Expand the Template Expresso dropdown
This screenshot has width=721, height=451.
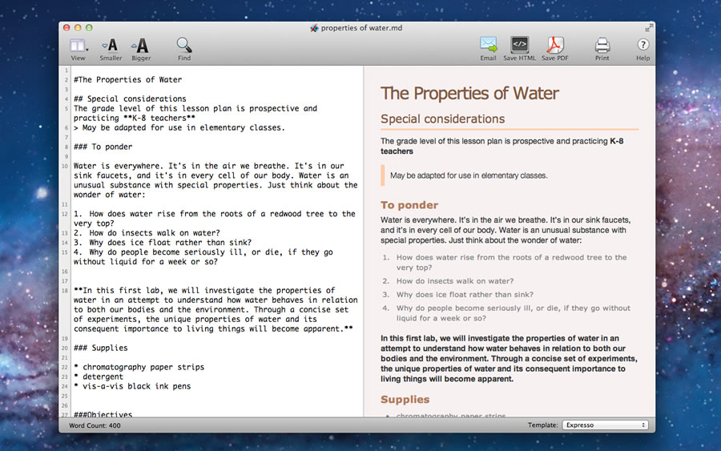[605, 425]
